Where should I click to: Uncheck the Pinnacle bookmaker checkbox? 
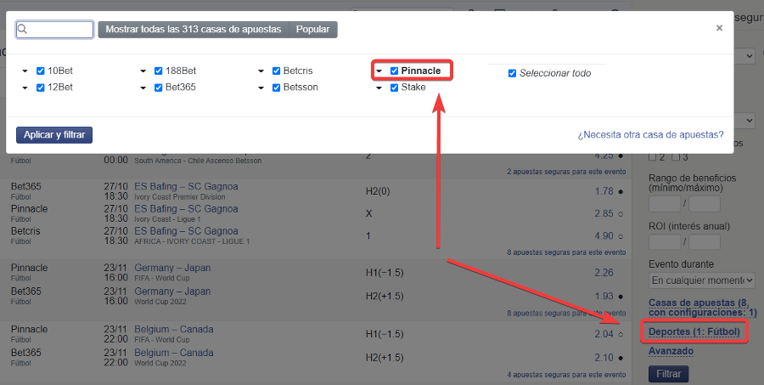tap(394, 71)
